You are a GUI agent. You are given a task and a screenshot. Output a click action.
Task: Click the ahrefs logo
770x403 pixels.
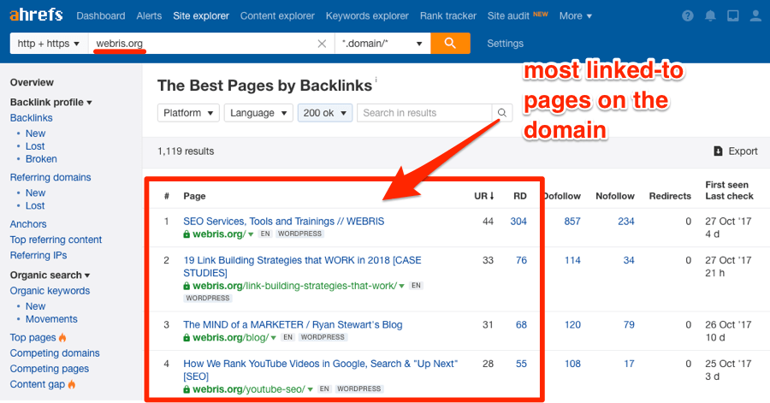click(36, 15)
